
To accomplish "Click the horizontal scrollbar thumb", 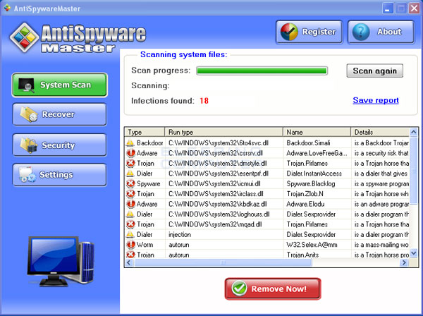I will [x=223, y=262].
